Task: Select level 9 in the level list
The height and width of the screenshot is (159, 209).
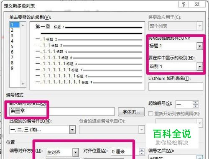Action: [15, 68]
